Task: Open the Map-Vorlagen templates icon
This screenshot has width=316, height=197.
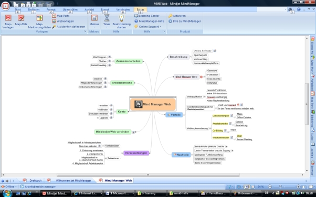Action: click(8, 18)
